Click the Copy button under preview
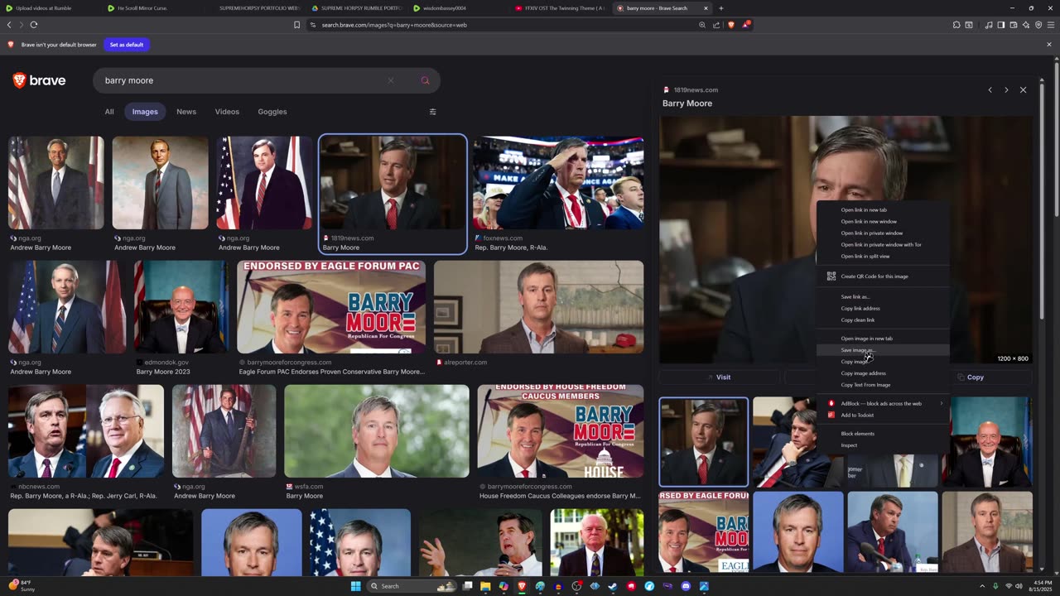 pyautogui.click(x=971, y=377)
